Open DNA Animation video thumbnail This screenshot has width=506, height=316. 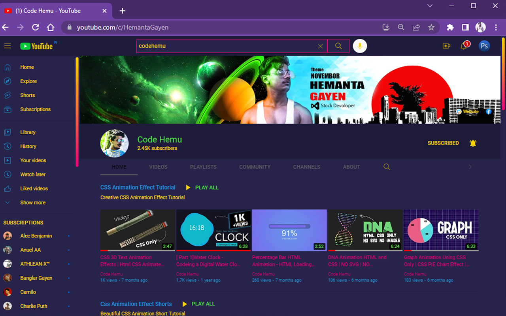[x=365, y=230]
